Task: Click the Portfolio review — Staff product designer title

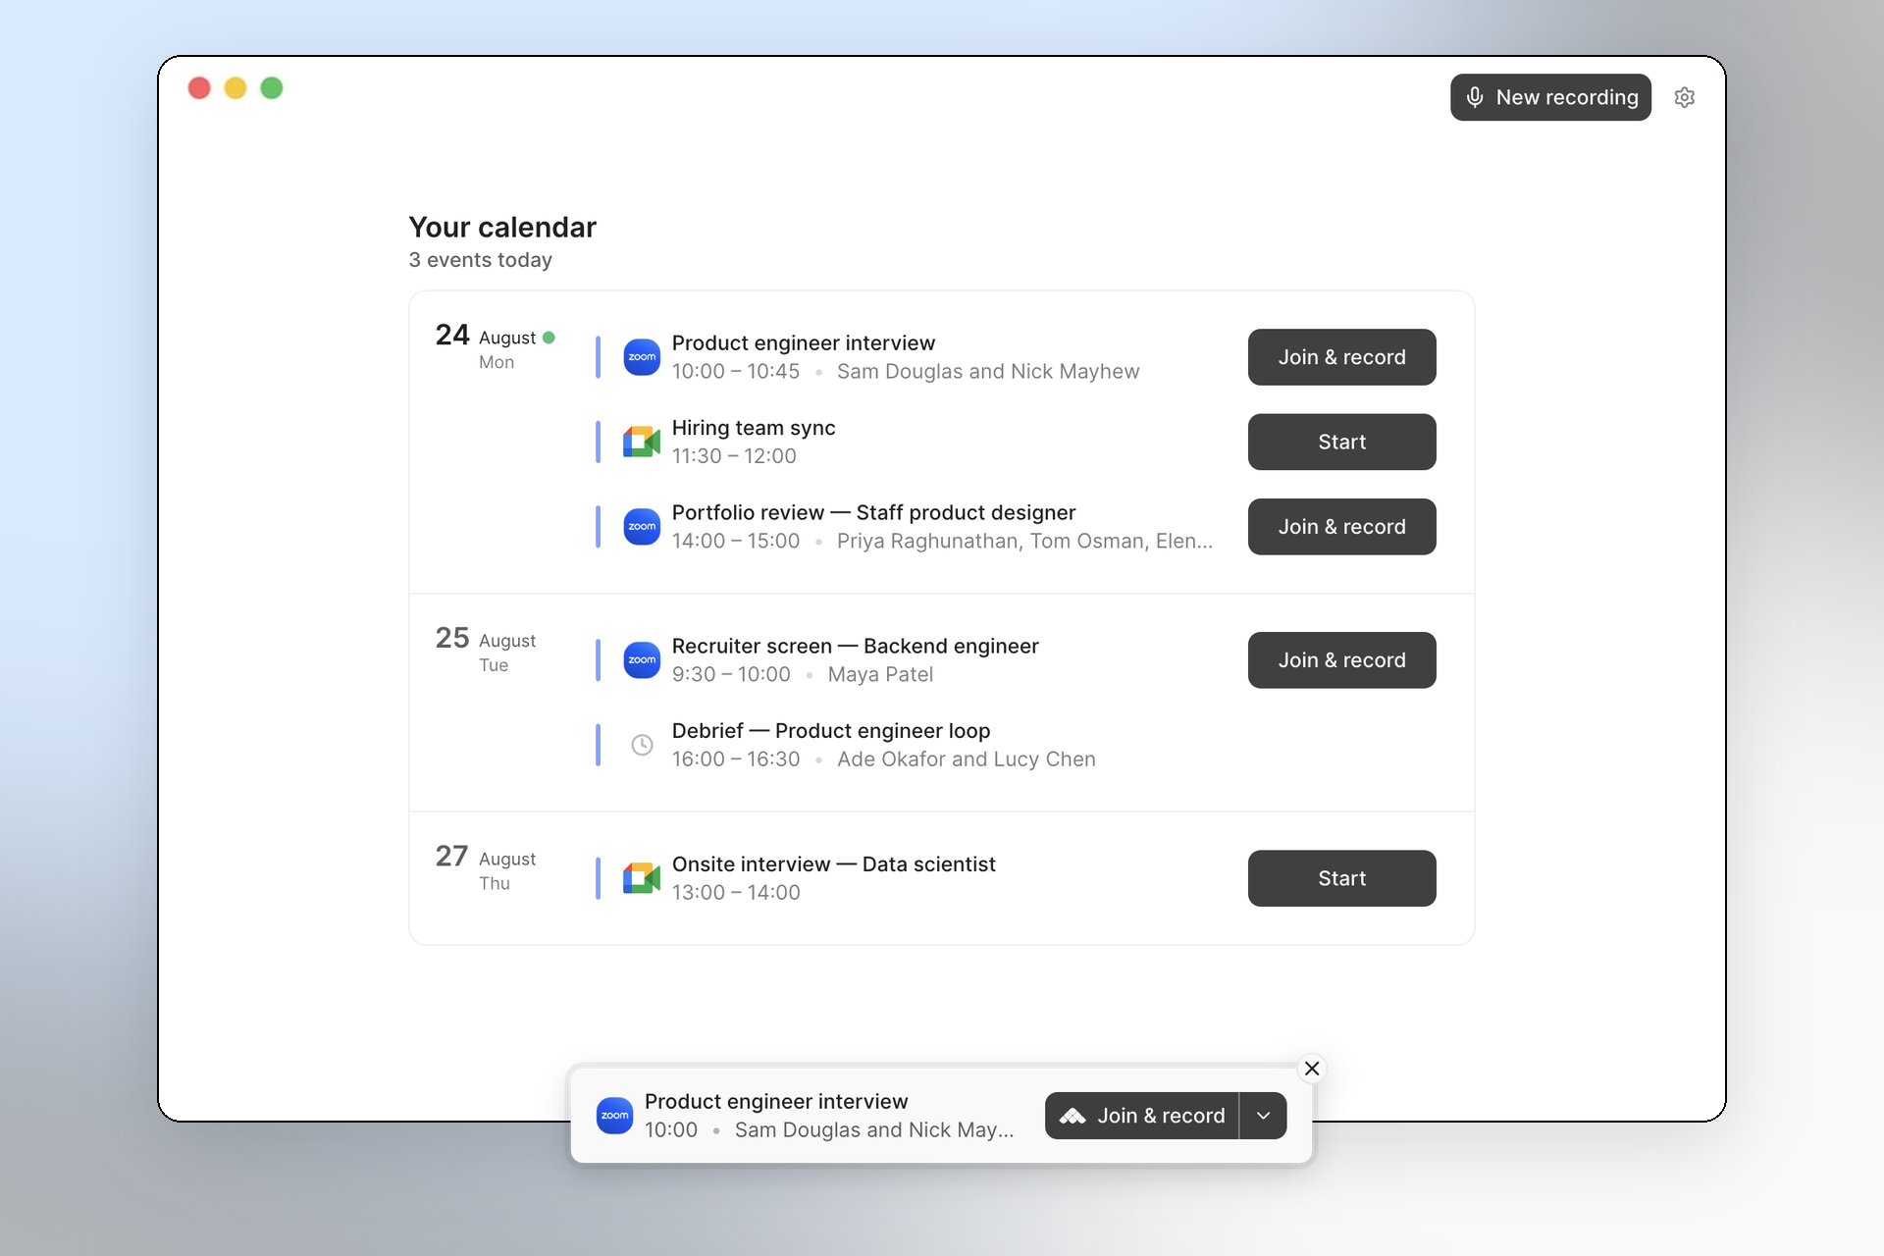Action: [x=873, y=512]
